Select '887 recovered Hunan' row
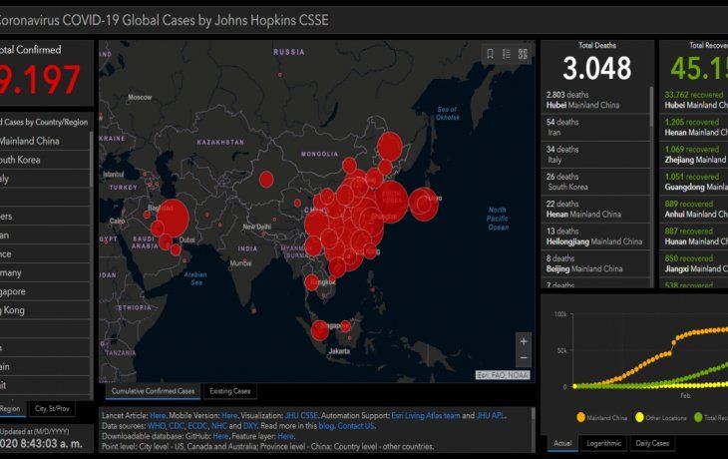The width and height of the screenshot is (728, 459). tap(694, 236)
